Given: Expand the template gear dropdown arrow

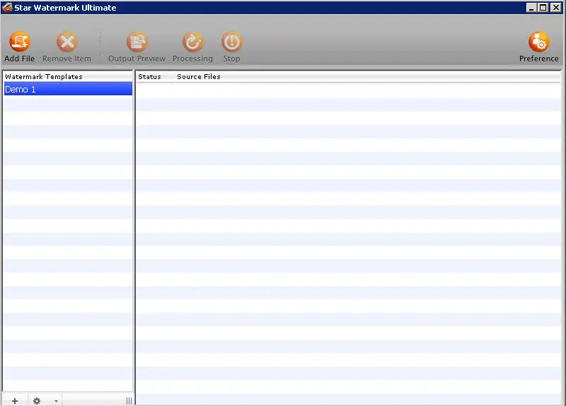Looking at the screenshot, I should tap(56, 401).
